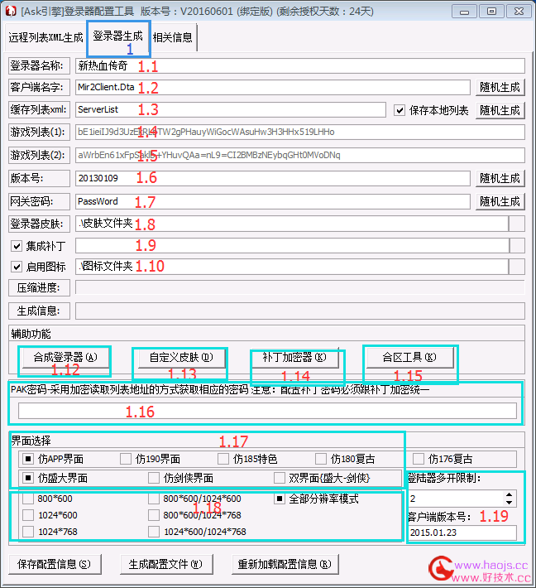Click the 网关密码 field showing PassWord
536x588 pixels.
tap(273, 201)
